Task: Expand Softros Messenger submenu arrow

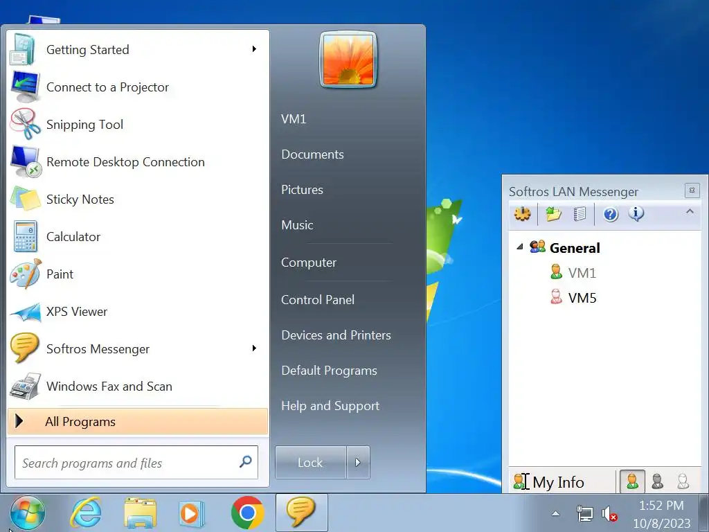Action: pyautogui.click(x=254, y=348)
